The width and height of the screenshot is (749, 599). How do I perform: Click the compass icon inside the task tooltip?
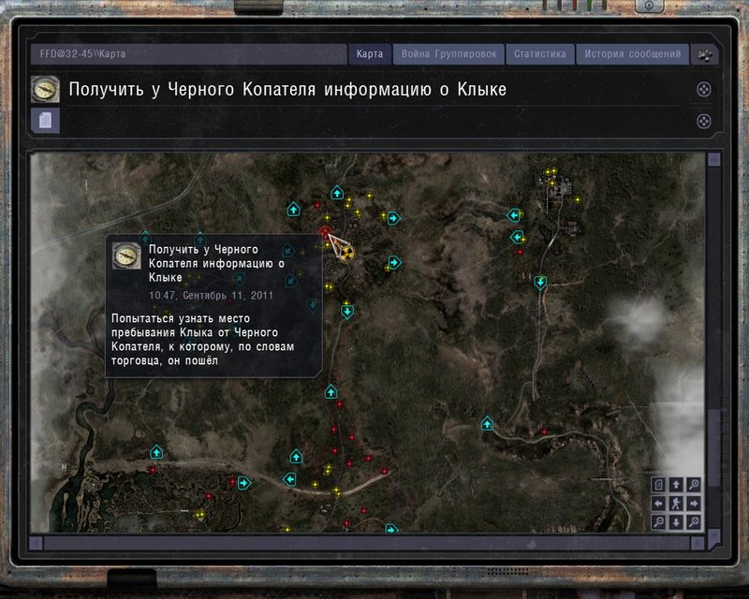[126, 256]
